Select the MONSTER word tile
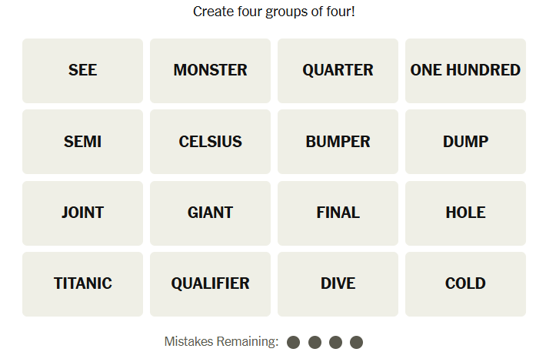 click(x=210, y=70)
